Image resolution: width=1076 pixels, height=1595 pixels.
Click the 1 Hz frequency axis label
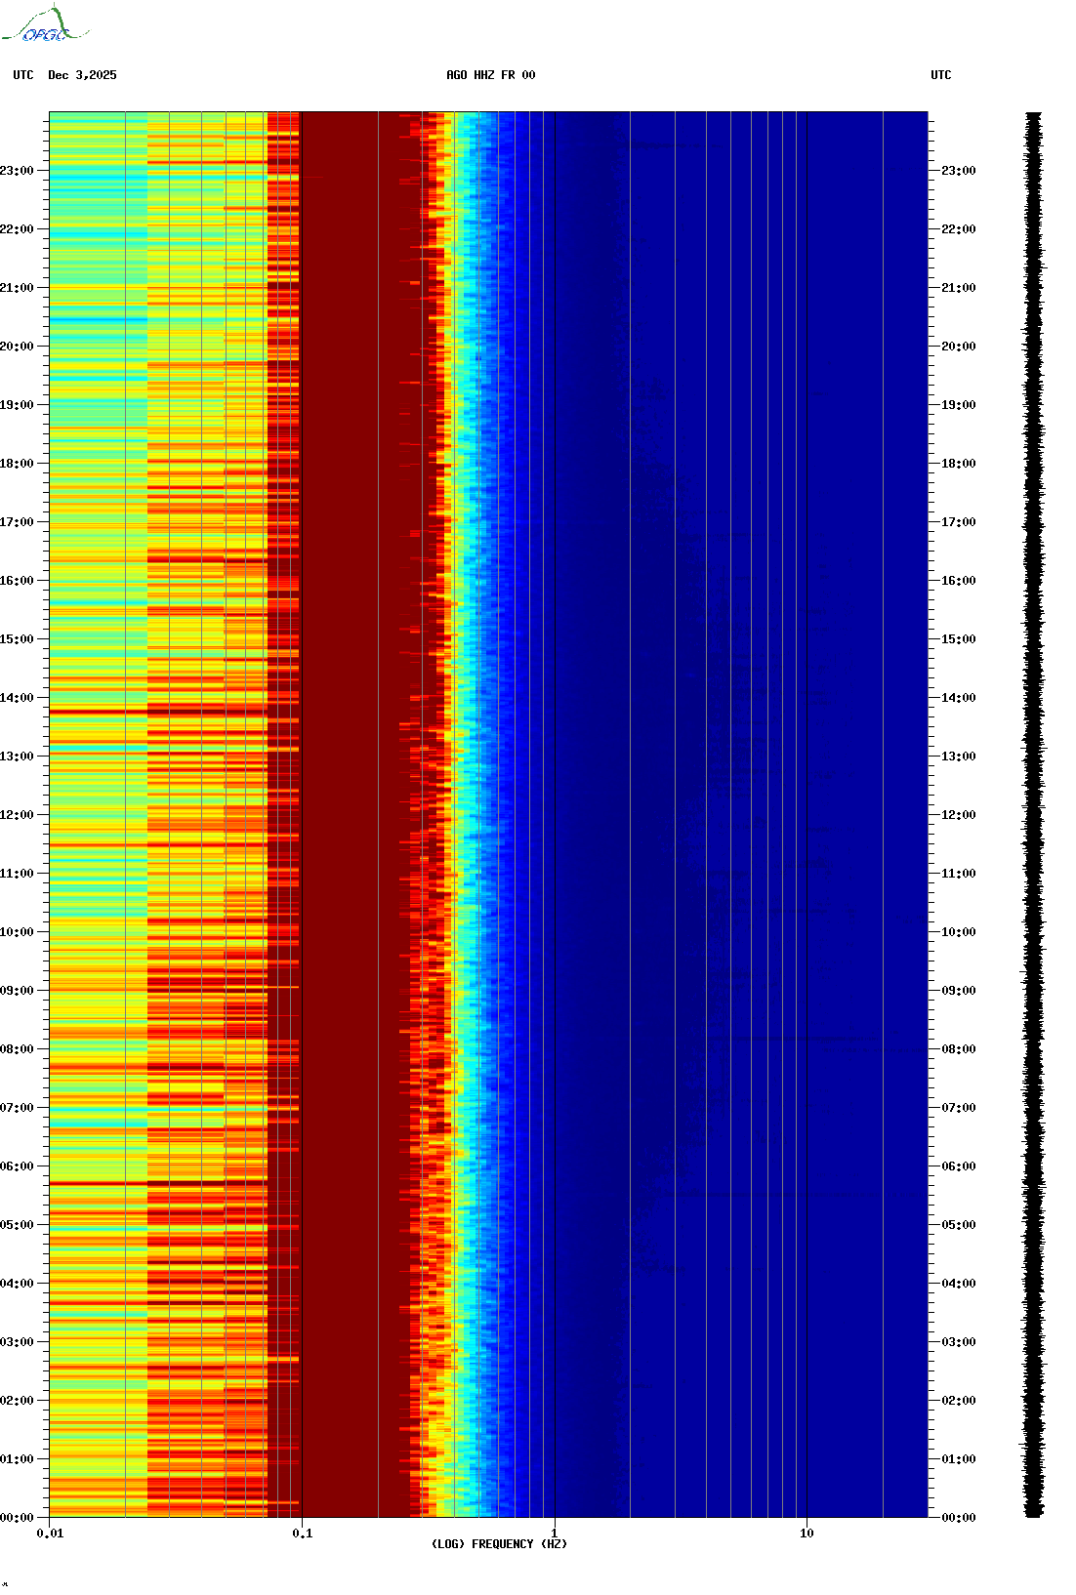tap(555, 1534)
